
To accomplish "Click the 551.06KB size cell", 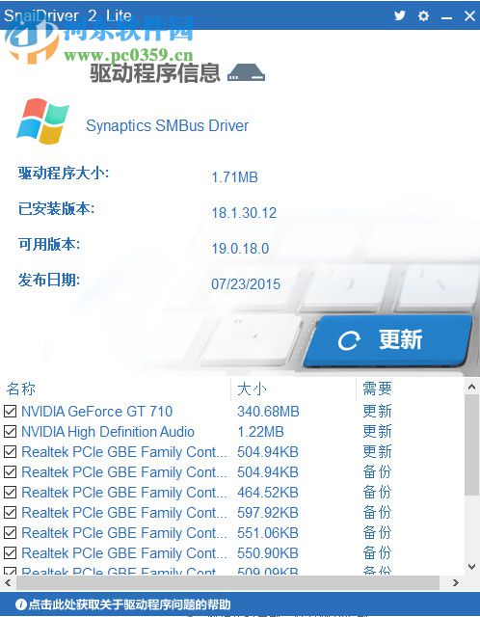I will pyautogui.click(x=268, y=533).
